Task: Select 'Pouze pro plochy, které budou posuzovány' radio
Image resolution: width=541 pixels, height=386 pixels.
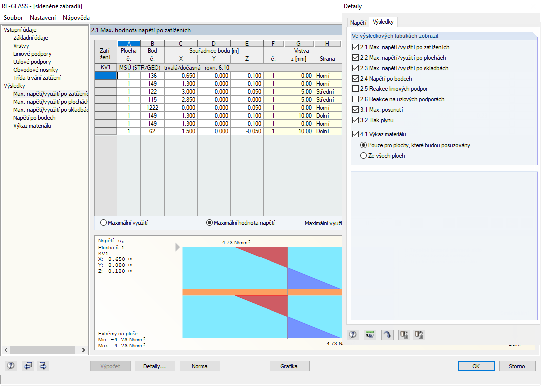Action: pyautogui.click(x=363, y=145)
